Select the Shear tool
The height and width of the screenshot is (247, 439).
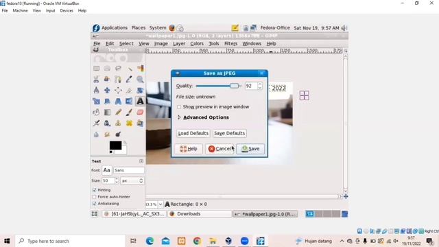(107, 101)
